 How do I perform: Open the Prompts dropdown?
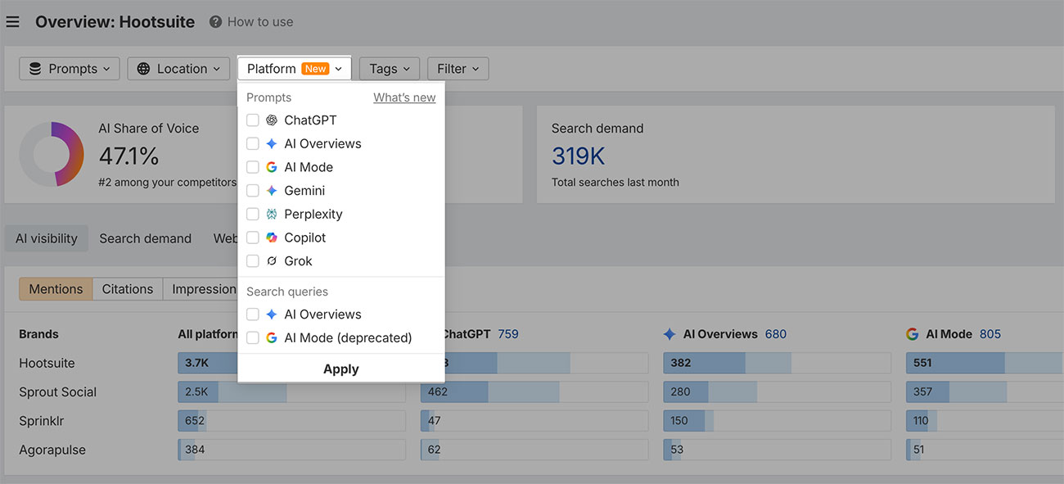(70, 69)
